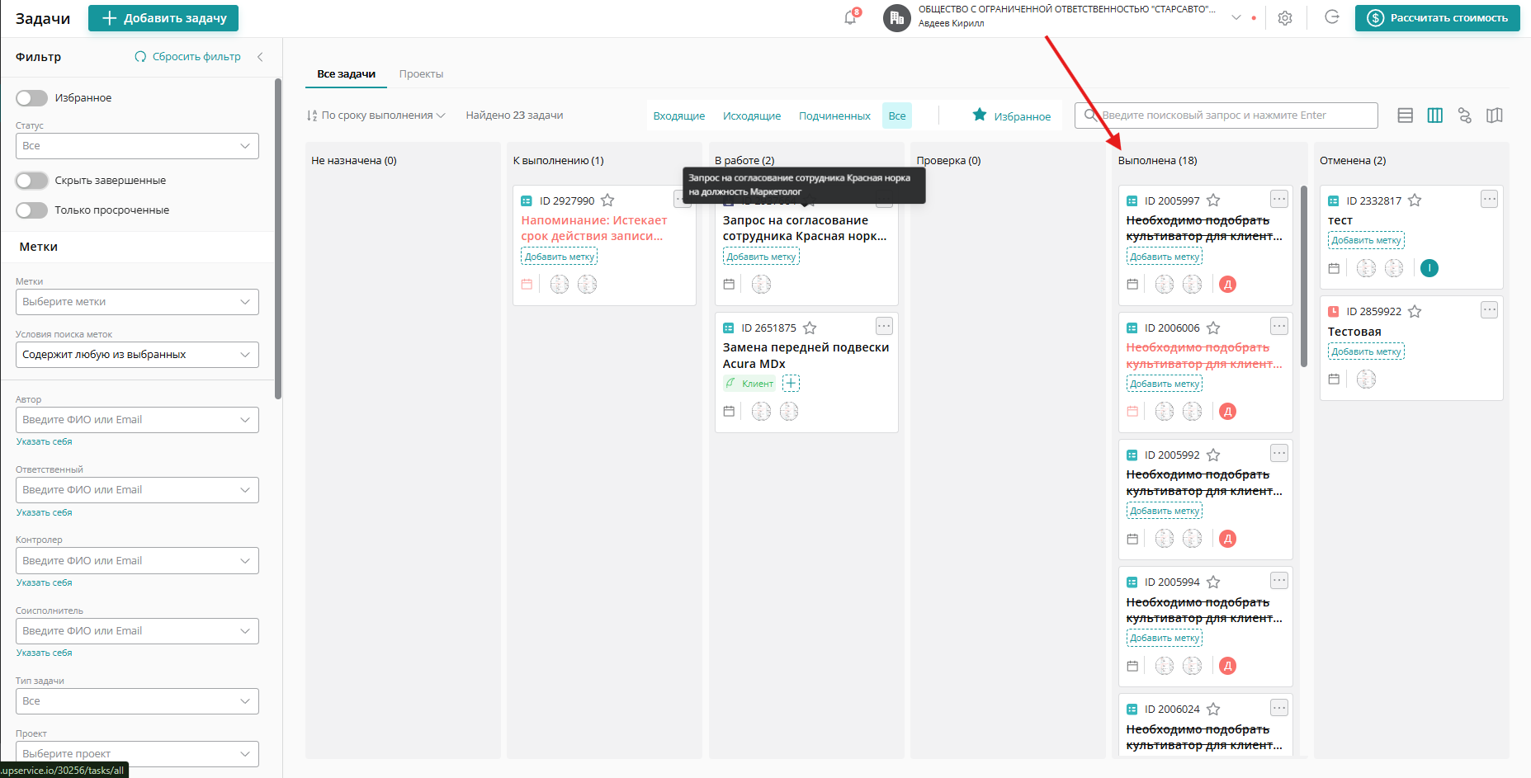Click the calendar icon on task ID 2927990
The width and height of the screenshot is (1531, 778).
click(x=527, y=284)
